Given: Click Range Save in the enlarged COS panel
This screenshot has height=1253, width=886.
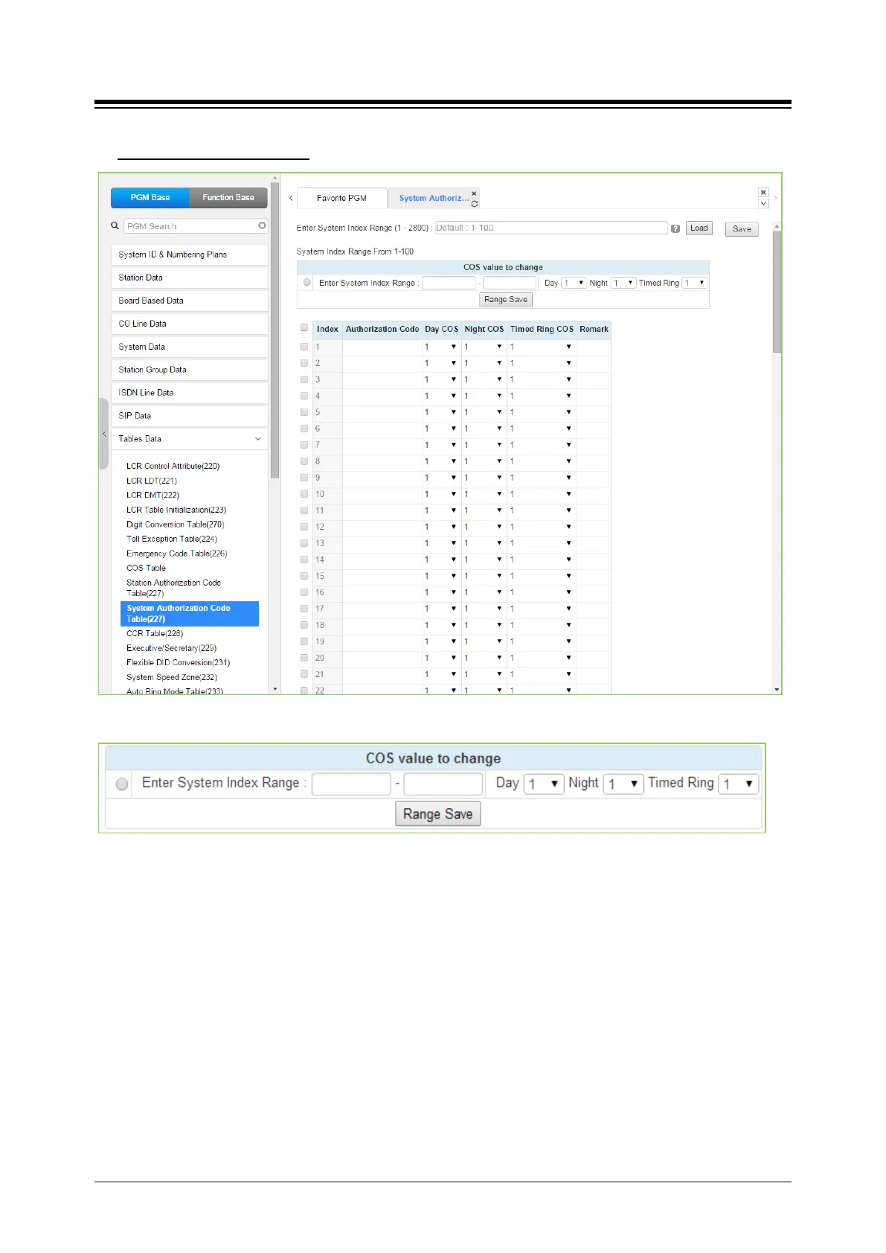Looking at the screenshot, I should coord(438,814).
